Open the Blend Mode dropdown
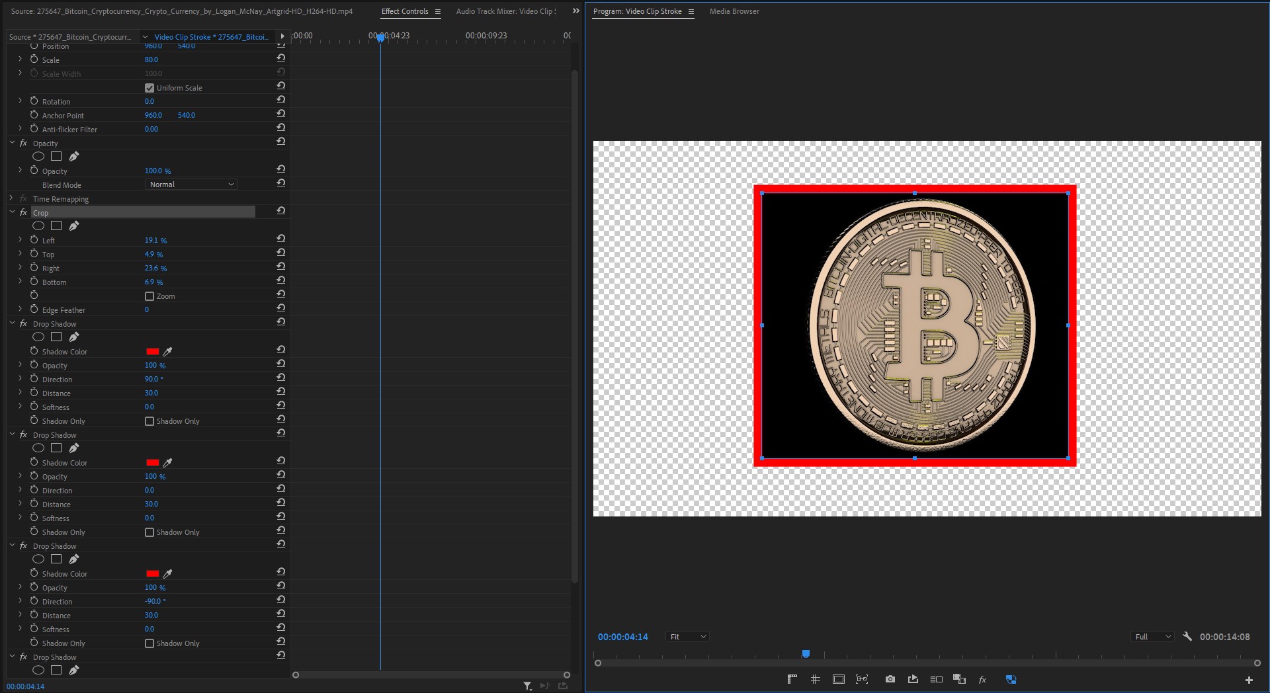This screenshot has height=693, width=1270. (x=190, y=184)
